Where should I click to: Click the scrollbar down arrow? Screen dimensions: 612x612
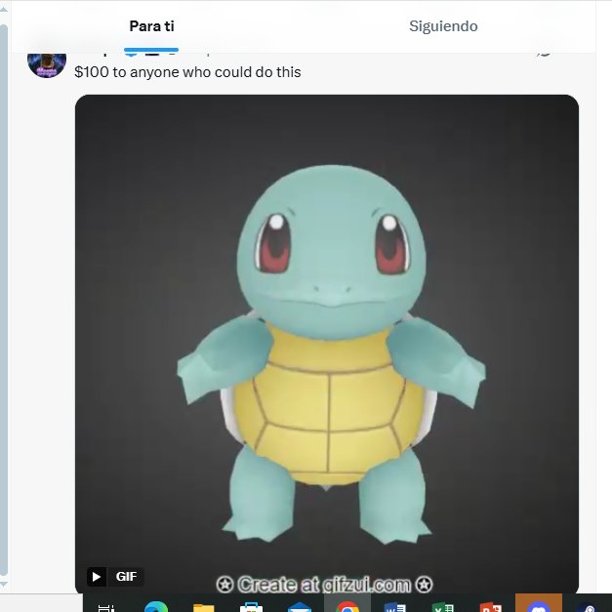coord(4,586)
